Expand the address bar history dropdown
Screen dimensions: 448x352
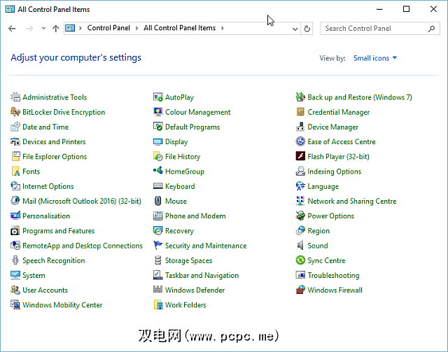(295, 29)
